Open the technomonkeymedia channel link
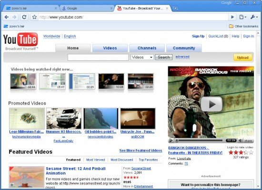262x190 pixels. 26,137
